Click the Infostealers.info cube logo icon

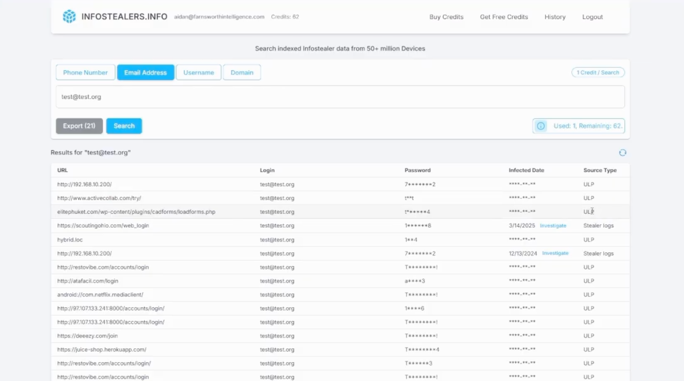tap(69, 16)
